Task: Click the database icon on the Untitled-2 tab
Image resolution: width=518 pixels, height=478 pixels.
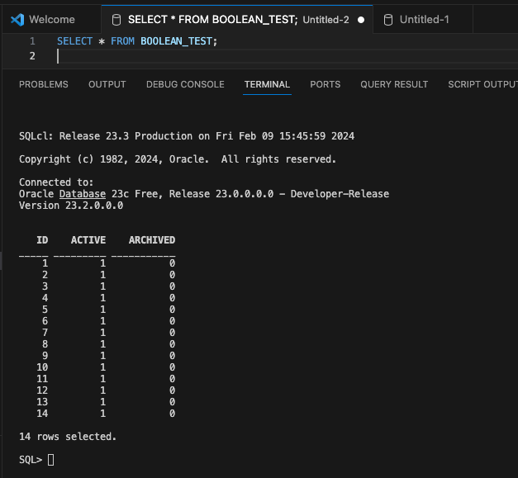Action: coord(116,19)
